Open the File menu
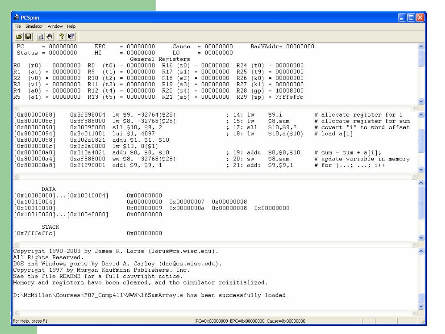Image resolution: width=445 pixels, height=334 pixels. coord(17,26)
